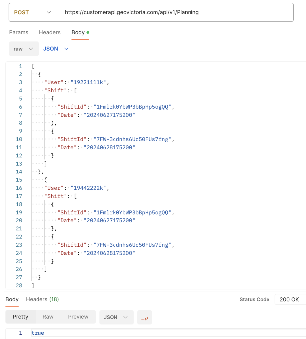
Task: Switch to the Params tab
Action: click(x=19, y=32)
